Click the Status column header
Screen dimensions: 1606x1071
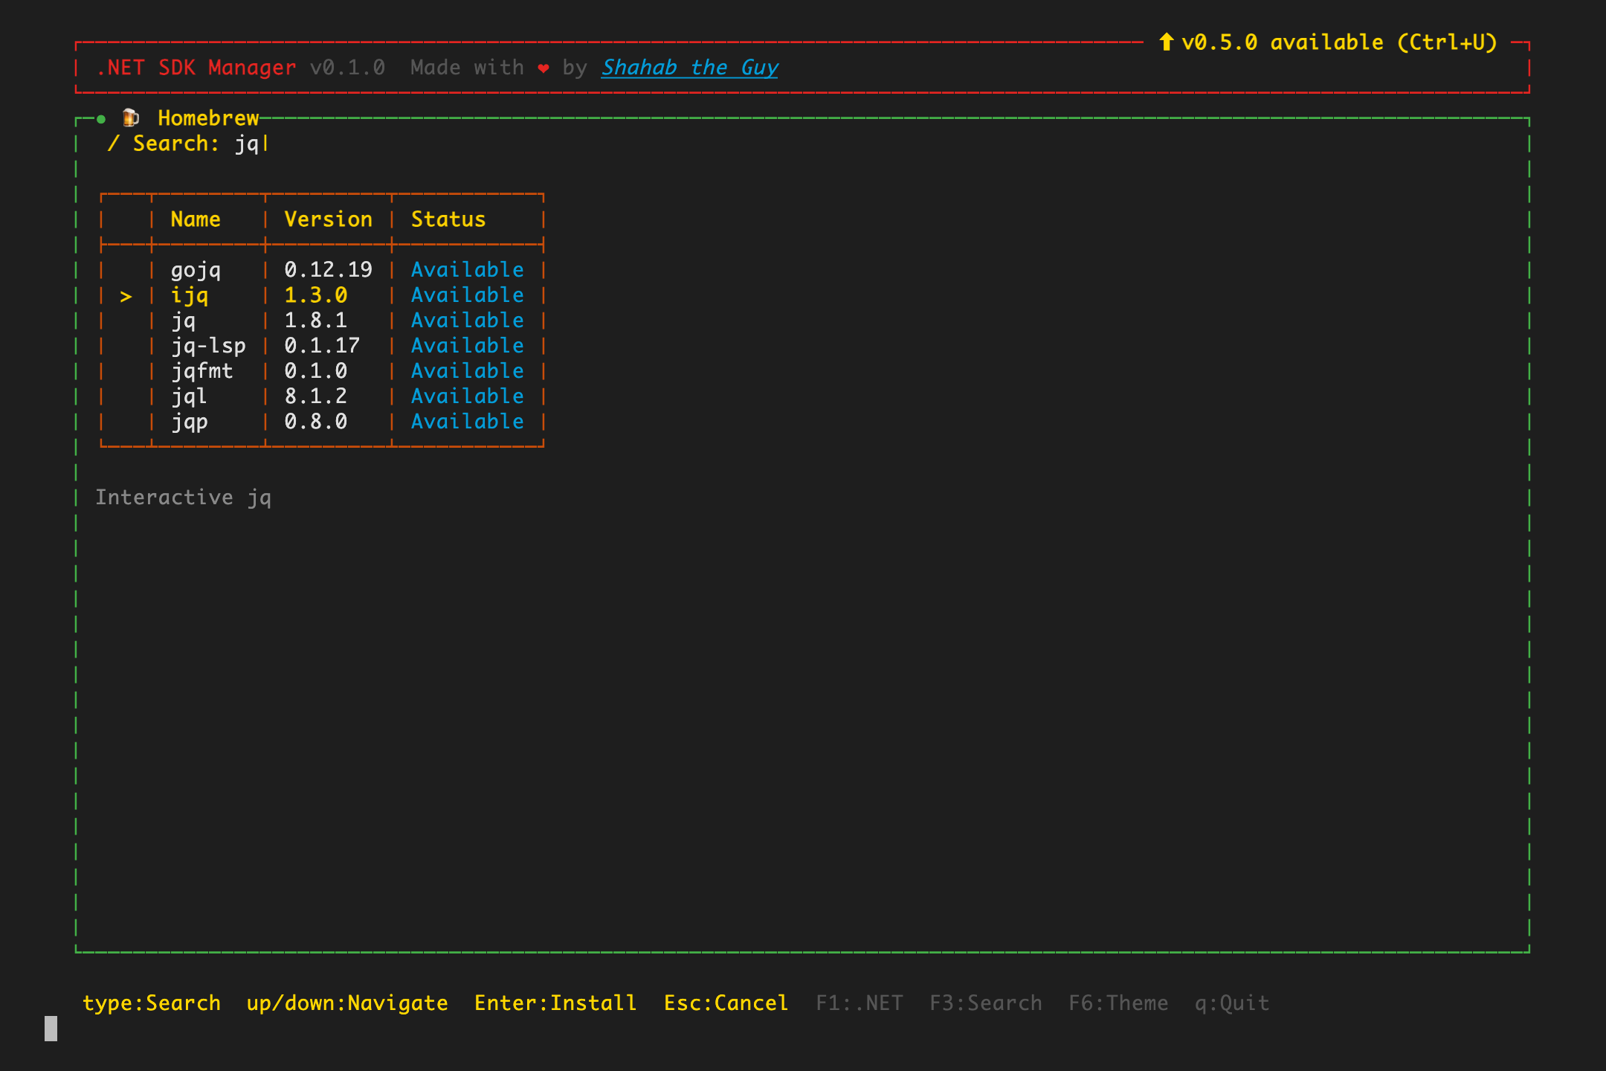click(448, 219)
